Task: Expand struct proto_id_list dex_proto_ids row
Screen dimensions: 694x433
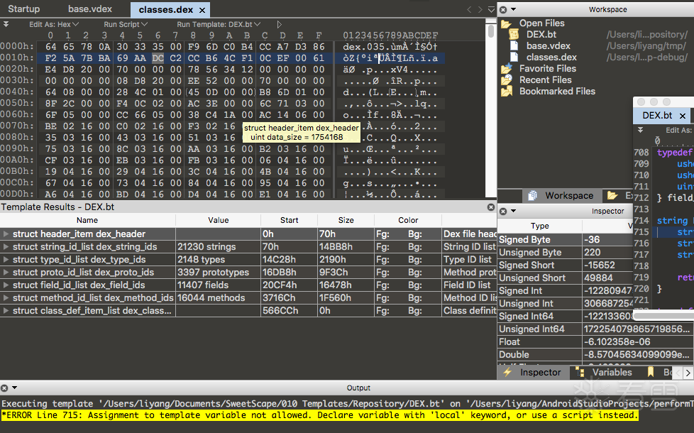Action: coord(6,273)
